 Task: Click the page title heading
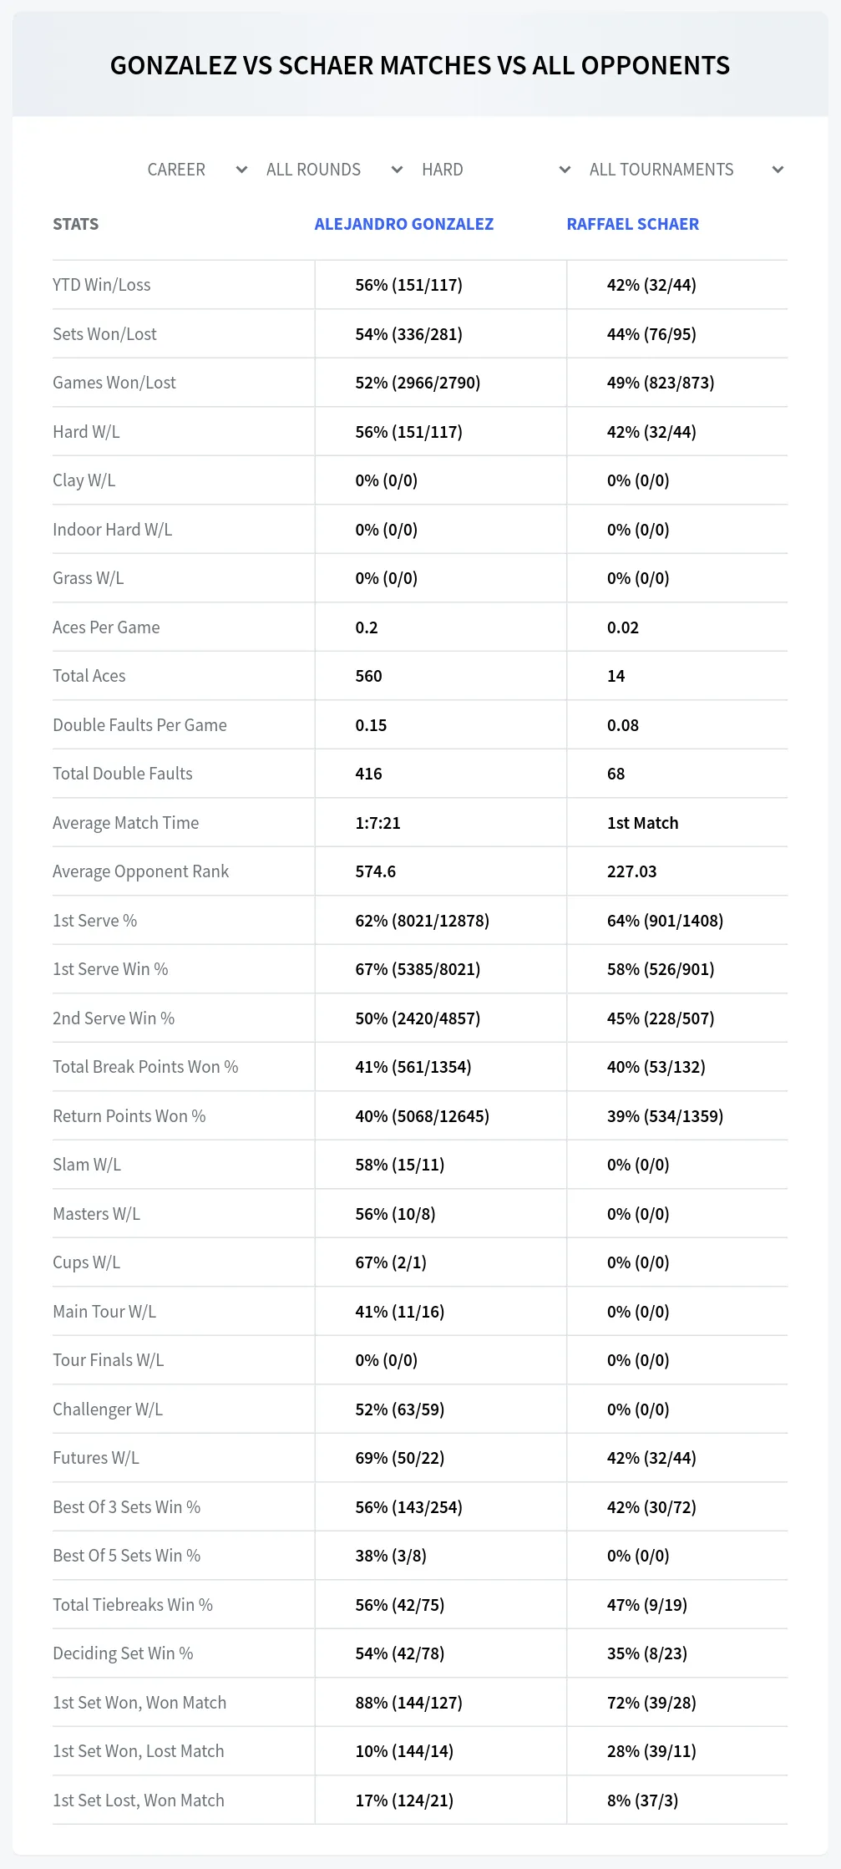point(420,65)
